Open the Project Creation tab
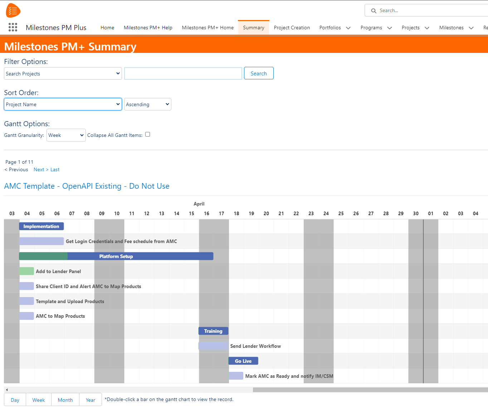The height and width of the screenshot is (415, 488). coord(292,28)
